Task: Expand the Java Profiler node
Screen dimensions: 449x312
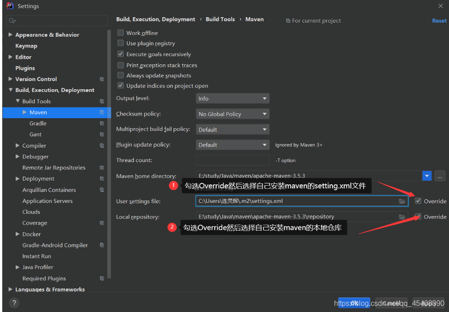Action: coord(18,267)
